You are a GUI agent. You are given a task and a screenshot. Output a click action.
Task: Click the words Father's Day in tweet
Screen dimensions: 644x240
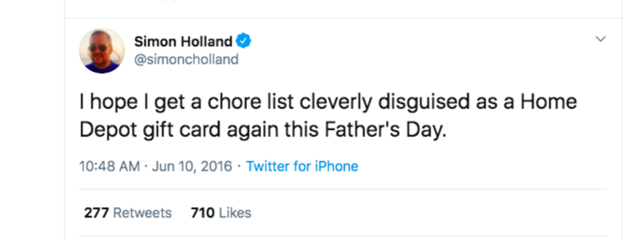point(385,130)
